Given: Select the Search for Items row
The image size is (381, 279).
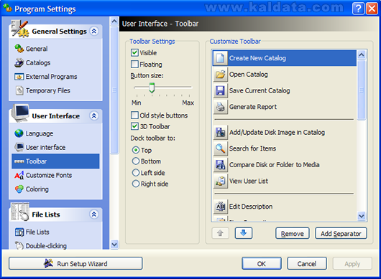Looking at the screenshot, I should coord(285,148).
